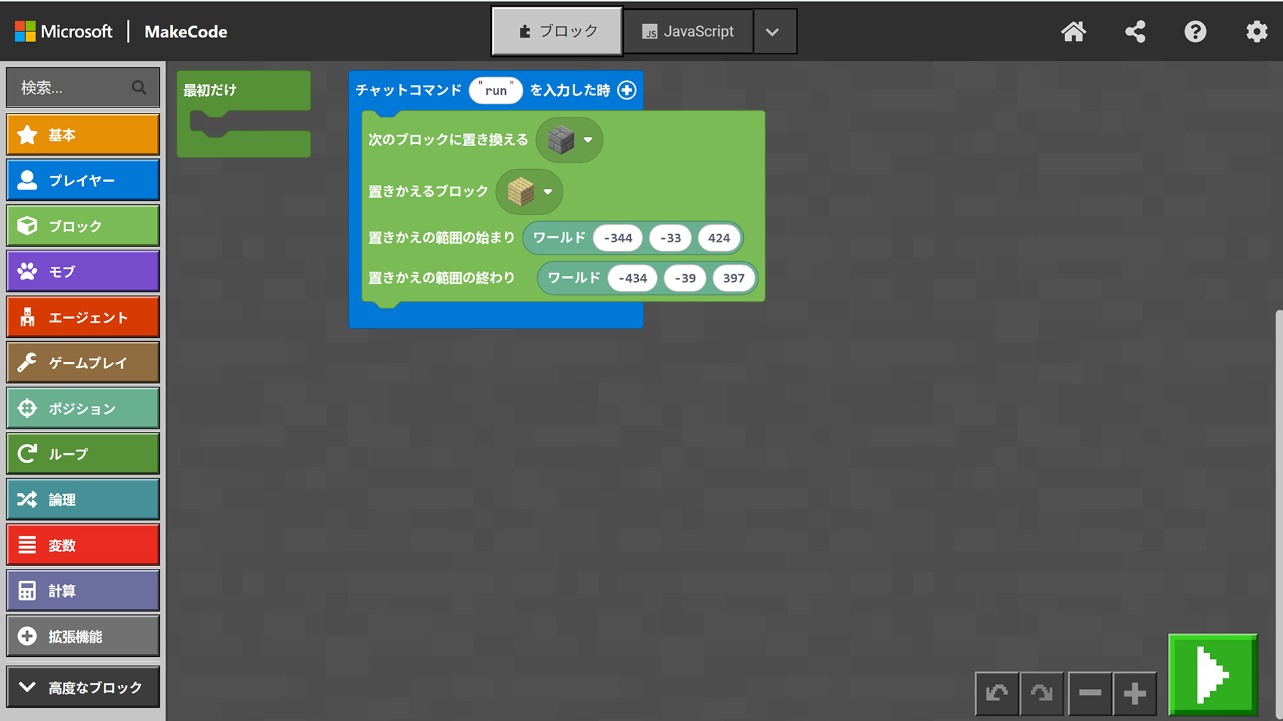Viewport: 1283px width, 721px height.
Task: Open the プレイヤー category
Action: point(83,180)
